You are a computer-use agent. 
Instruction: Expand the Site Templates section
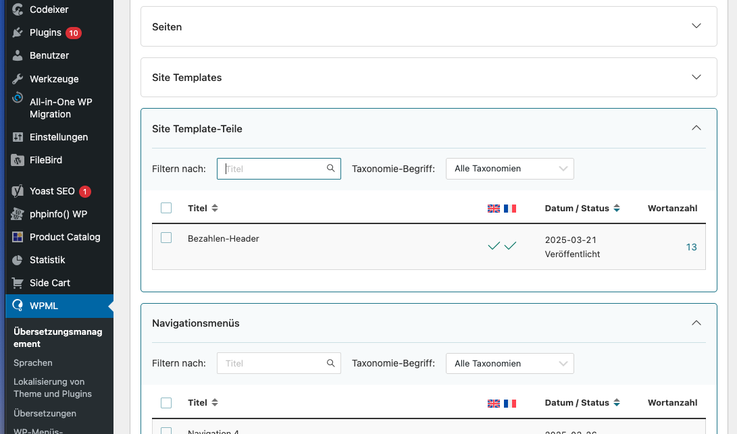click(x=696, y=77)
